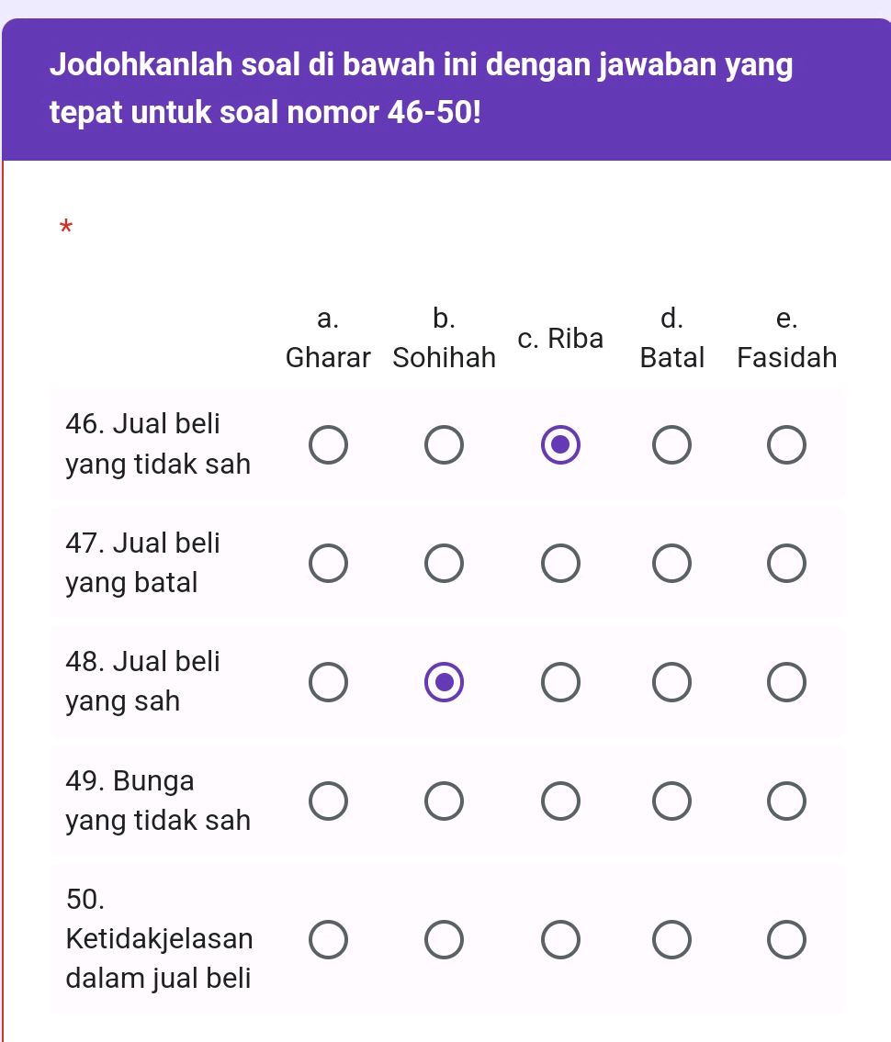Select Gharar for question 46

328,443
